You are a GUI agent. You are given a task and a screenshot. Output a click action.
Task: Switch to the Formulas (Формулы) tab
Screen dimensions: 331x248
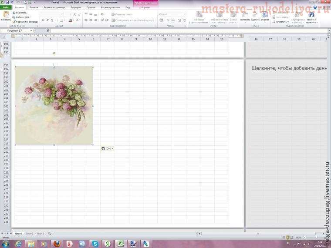click(76, 7)
